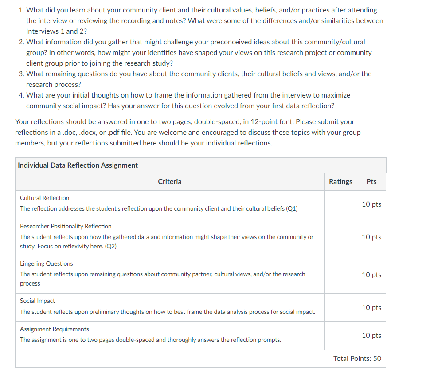Click the empty Ratings cell for Social Impact
This screenshot has height=384, width=434.
pyautogui.click(x=341, y=308)
